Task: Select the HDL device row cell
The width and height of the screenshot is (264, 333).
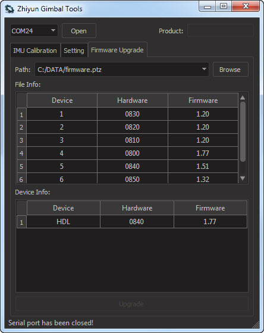Action: click(63, 221)
